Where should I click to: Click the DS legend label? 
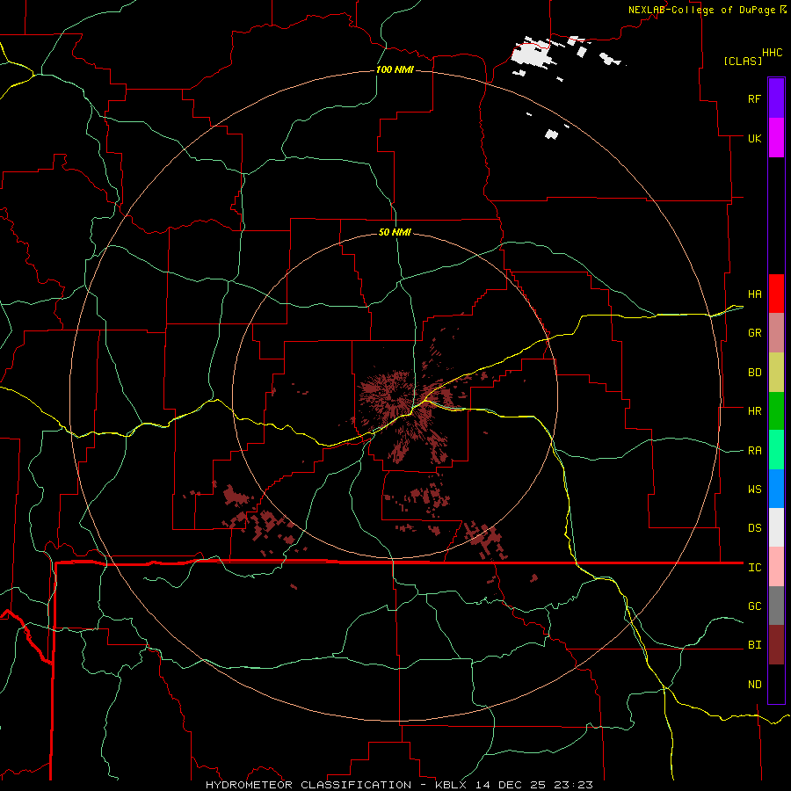[754, 528]
